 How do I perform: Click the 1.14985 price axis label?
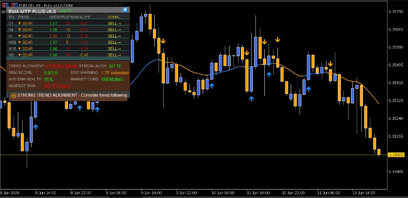click(x=396, y=172)
